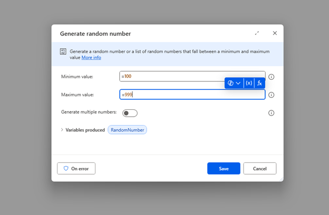The width and height of the screenshot is (329, 215).
Task: Open the variable picker {x} icon
Action: [249, 83]
